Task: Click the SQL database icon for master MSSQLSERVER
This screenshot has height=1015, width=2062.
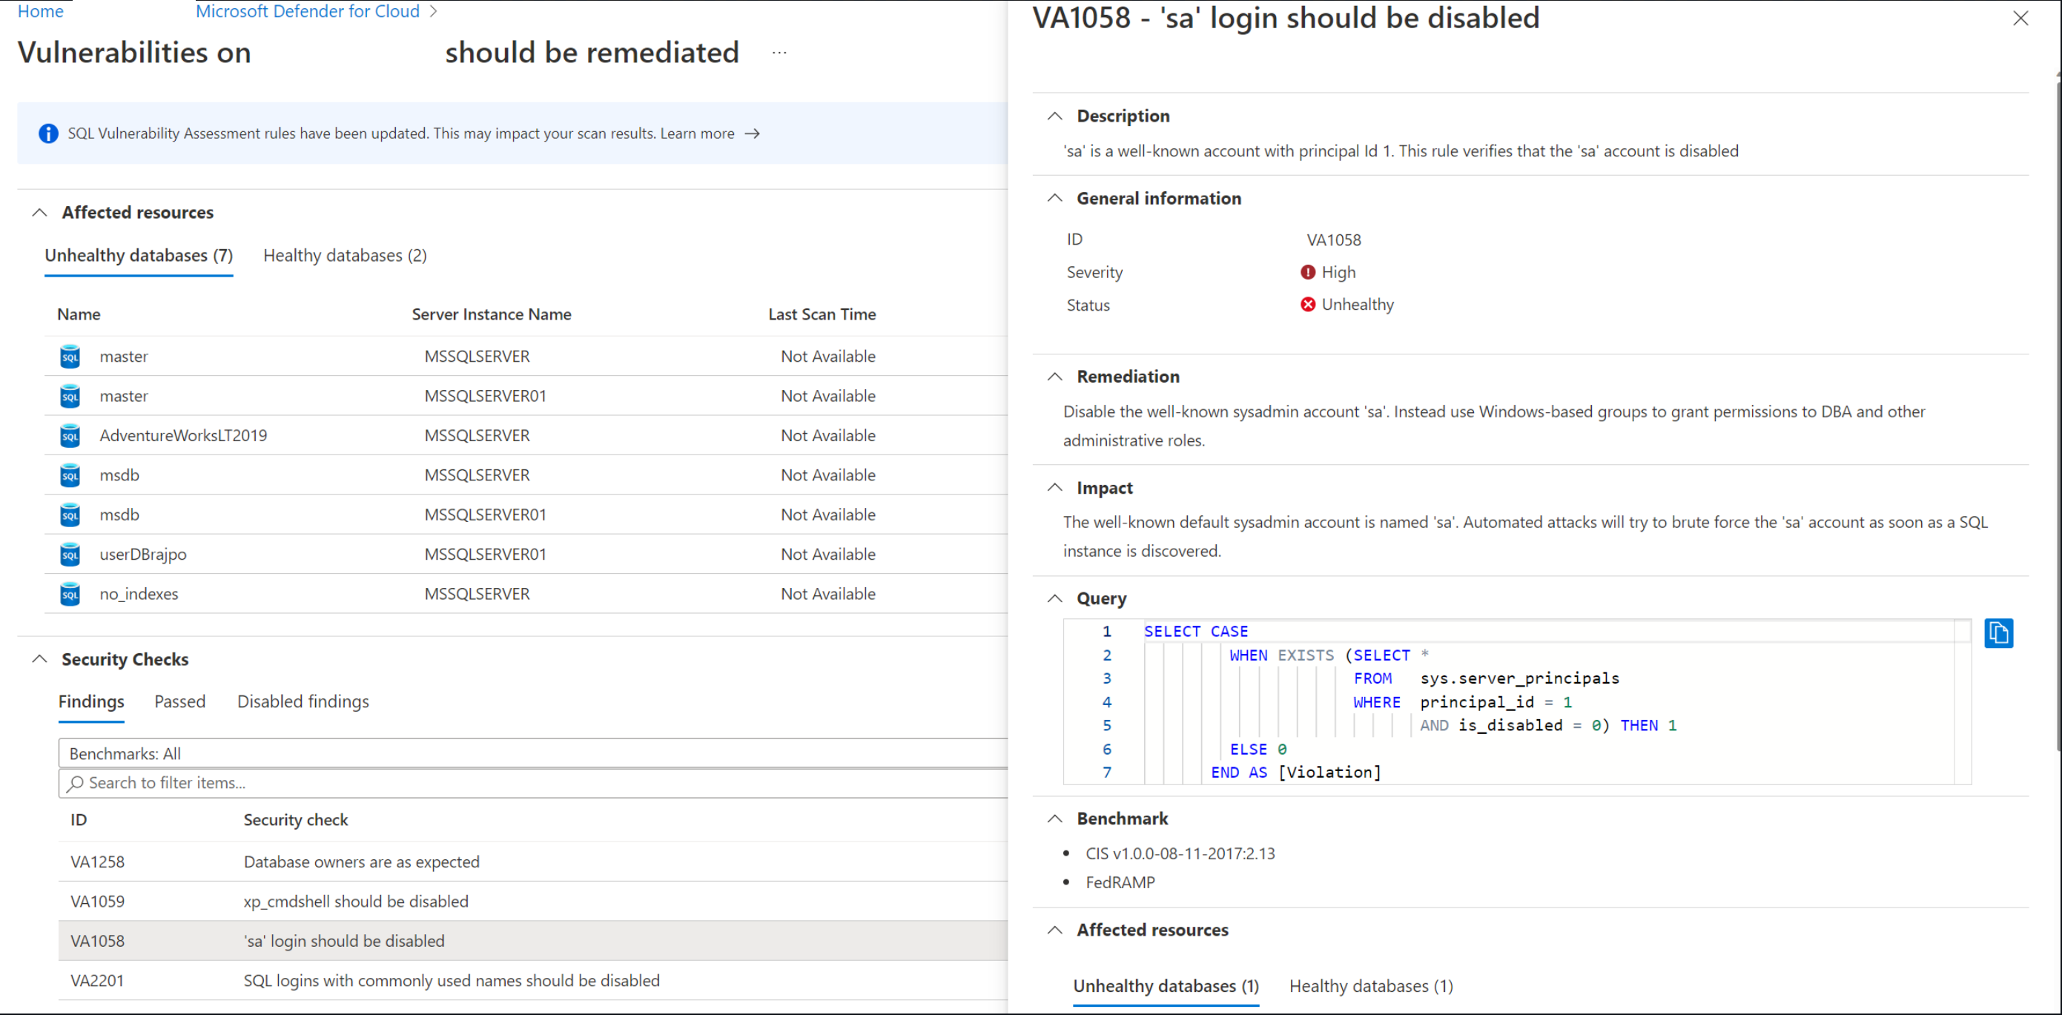Action: point(67,357)
